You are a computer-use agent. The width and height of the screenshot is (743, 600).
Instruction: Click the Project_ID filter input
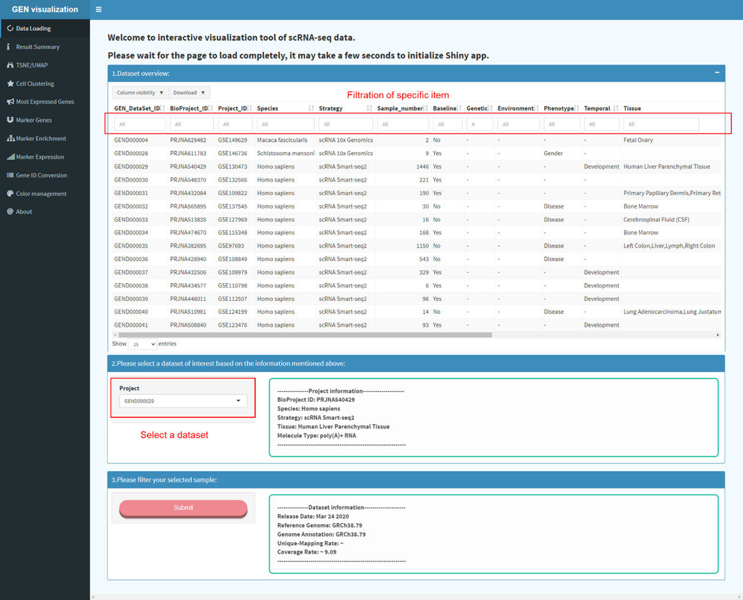[235, 124]
